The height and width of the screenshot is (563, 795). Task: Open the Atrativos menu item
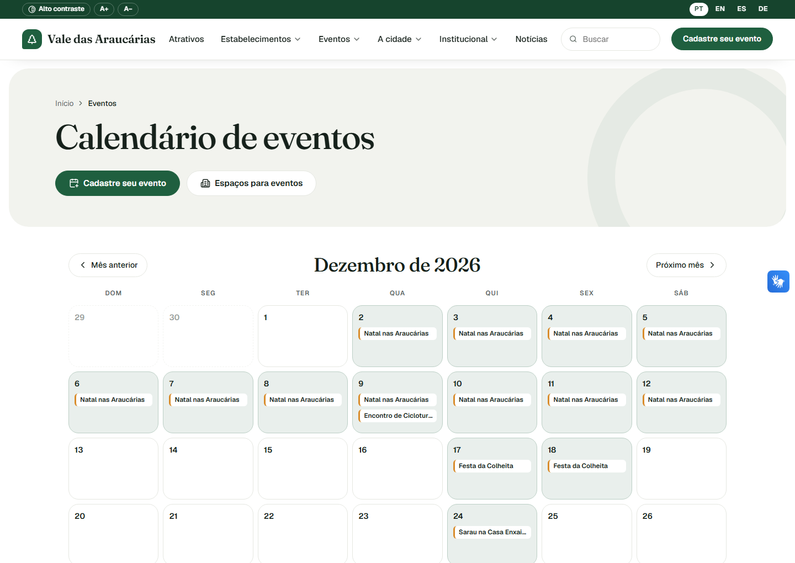(187, 39)
